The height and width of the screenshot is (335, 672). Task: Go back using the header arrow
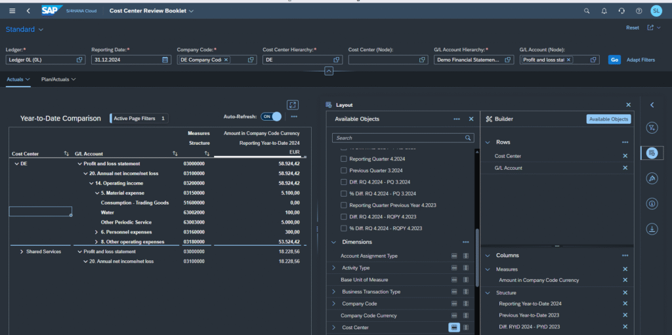click(x=28, y=10)
